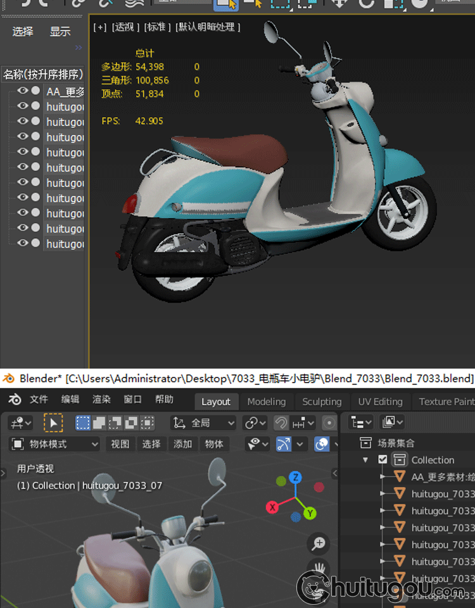Click the 添加 button in viewport header

pos(182,444)
